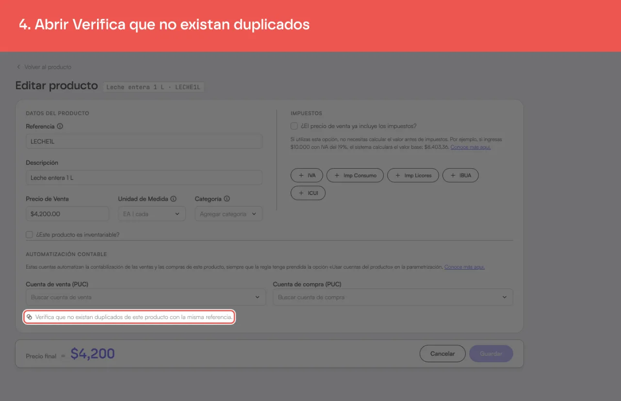Expand the Cuenta de compra (PUC) selector
The width and height of the screenshot is (621, 401).
[x=393, y=297]
